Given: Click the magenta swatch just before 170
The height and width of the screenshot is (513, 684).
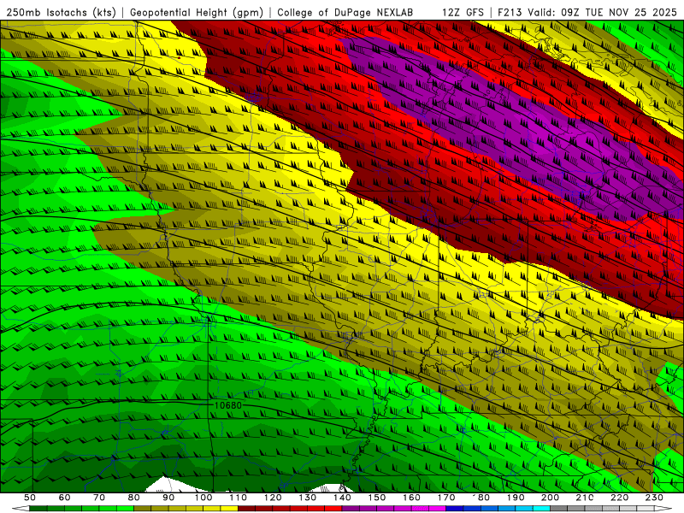Looking at the screenshot, I should click(x=438, y=509).
